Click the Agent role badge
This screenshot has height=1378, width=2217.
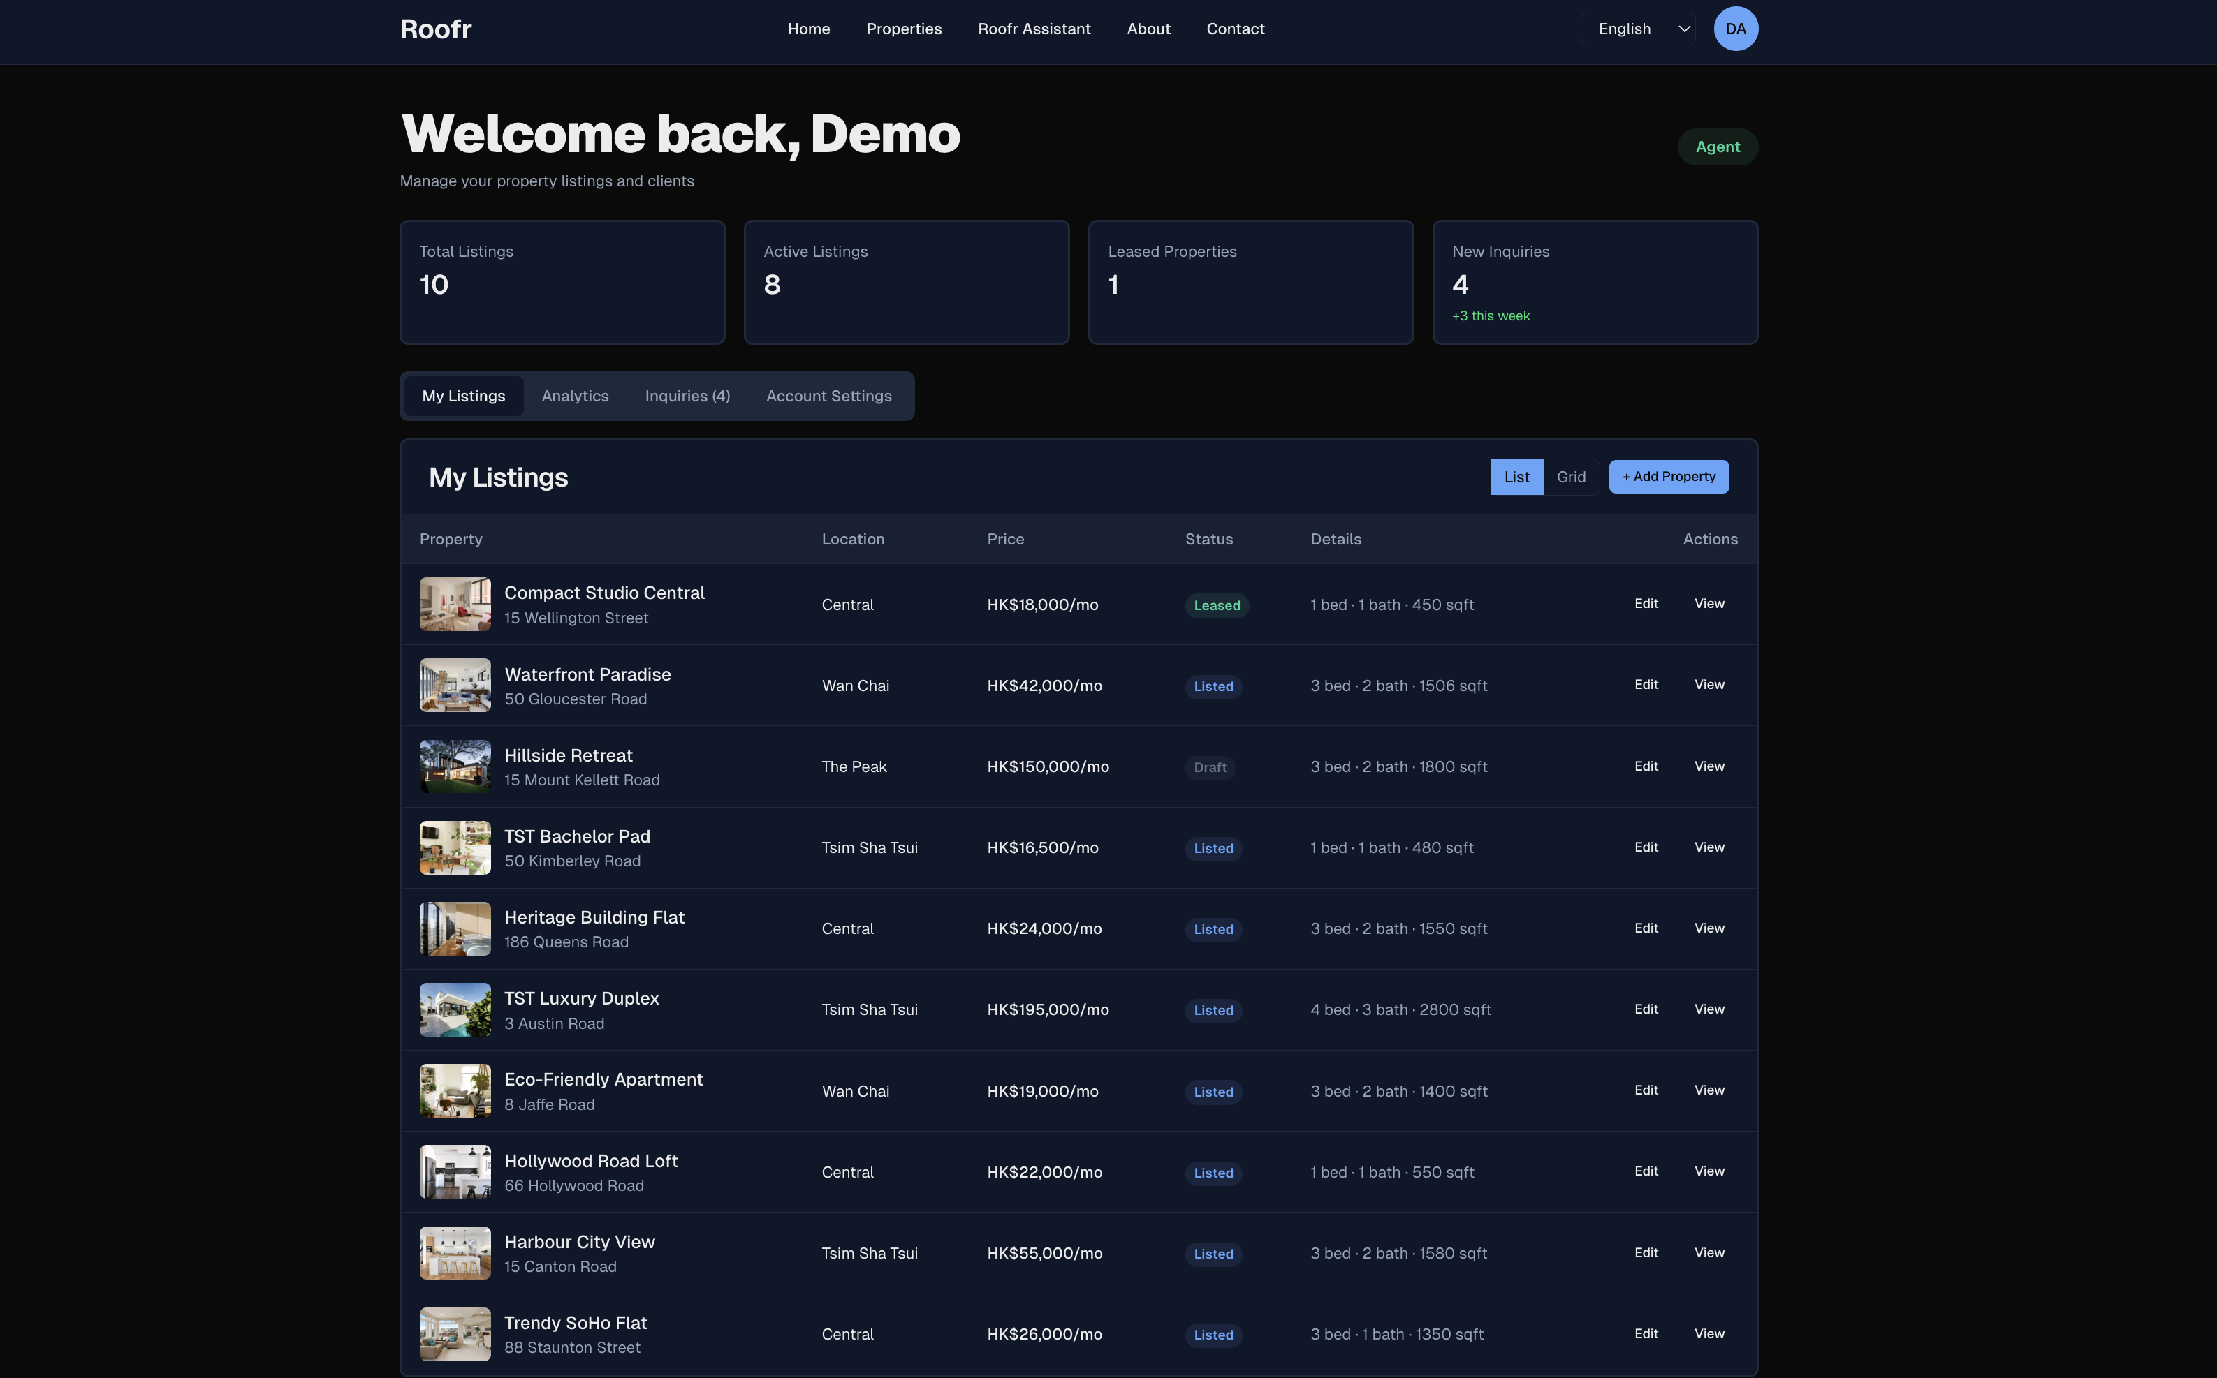[x=1716, y=147]
